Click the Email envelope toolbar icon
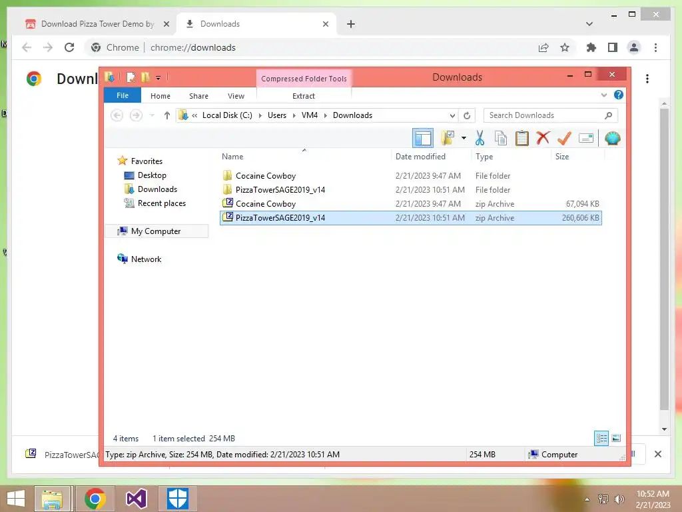 tap(586, 139)
